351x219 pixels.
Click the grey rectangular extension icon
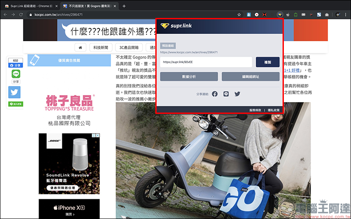click(303, 15)
